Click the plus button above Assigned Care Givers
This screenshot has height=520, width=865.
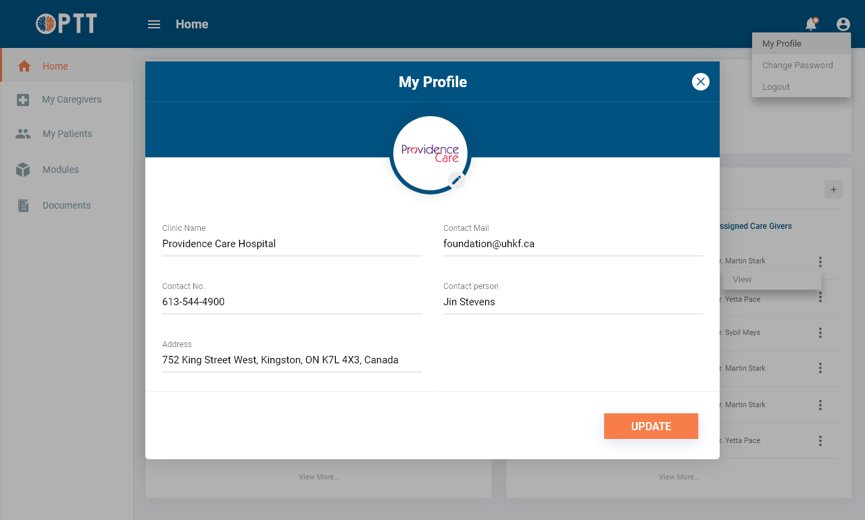pyautogui.click(x=833, y=190)
